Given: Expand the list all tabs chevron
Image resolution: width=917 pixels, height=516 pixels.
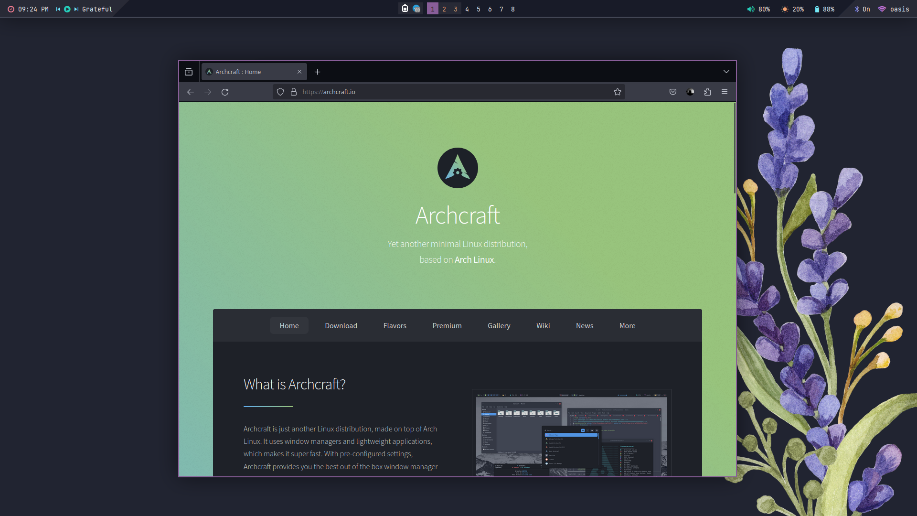Looking at the screenshot, I should pos(726,72).
